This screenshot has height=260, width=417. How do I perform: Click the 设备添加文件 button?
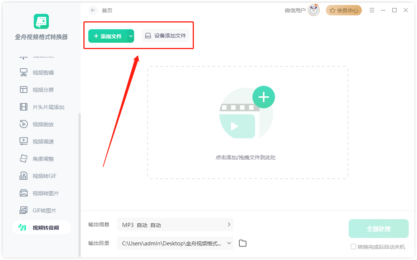coord(166,36)
